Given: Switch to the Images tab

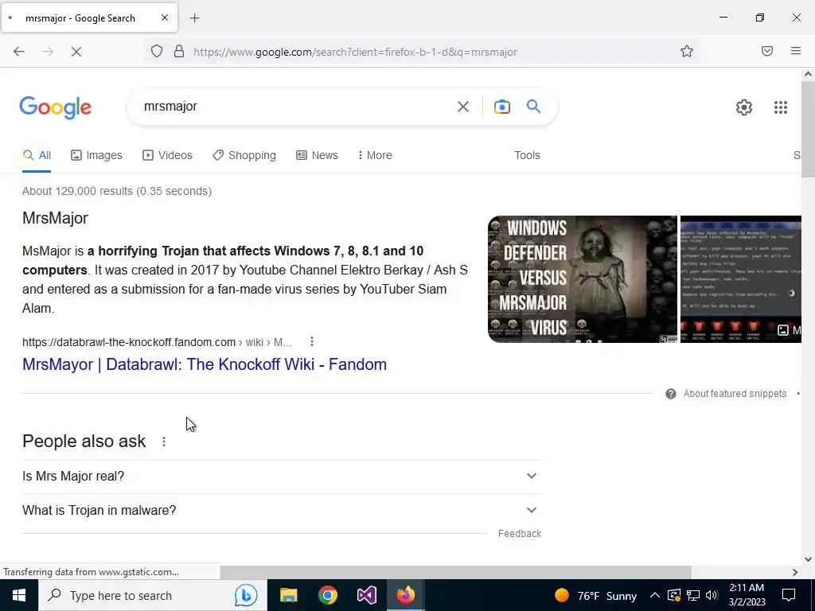Looking at the screenshot, I should [96, 155].
